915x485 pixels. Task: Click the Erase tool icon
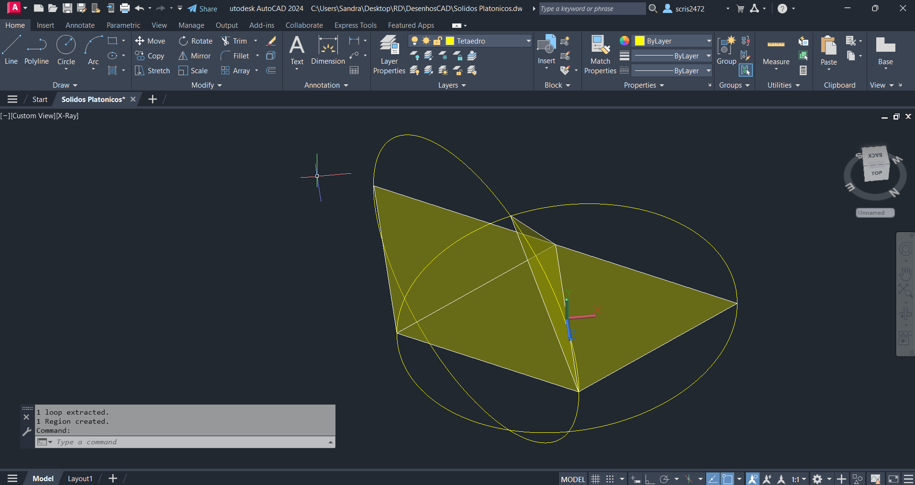pyautogui.click(x=271, y=41)
